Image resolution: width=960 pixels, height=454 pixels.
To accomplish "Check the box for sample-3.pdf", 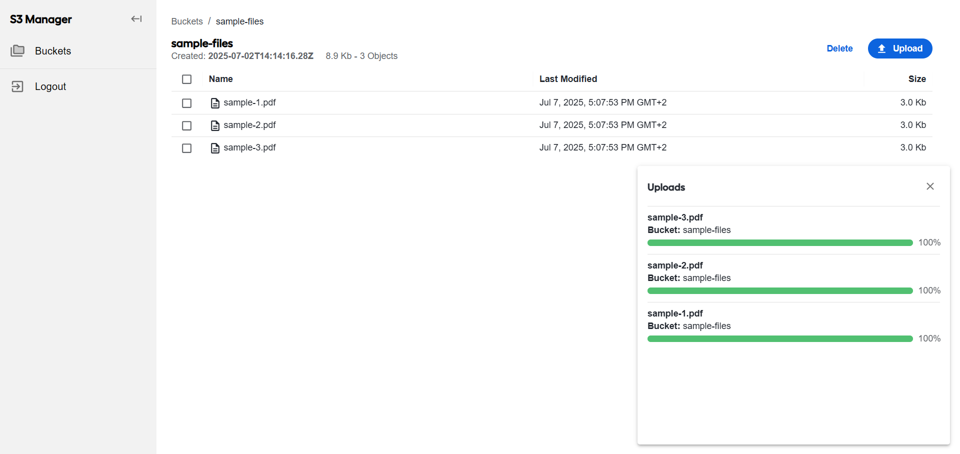I will click(x=186, y=148).
